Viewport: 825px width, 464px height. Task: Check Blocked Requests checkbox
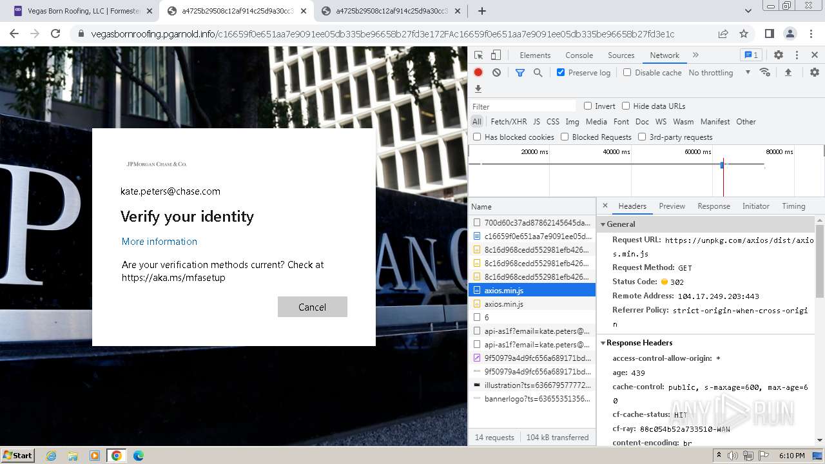click(x=565, y=137)
